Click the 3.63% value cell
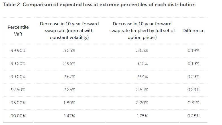The image size is (222, 125). tap(142, 51)
